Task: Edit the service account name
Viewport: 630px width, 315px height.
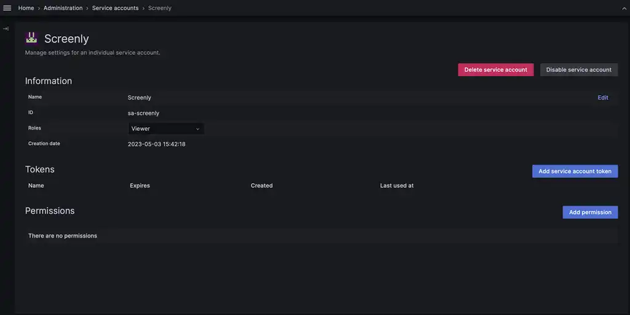Action: 603,98
